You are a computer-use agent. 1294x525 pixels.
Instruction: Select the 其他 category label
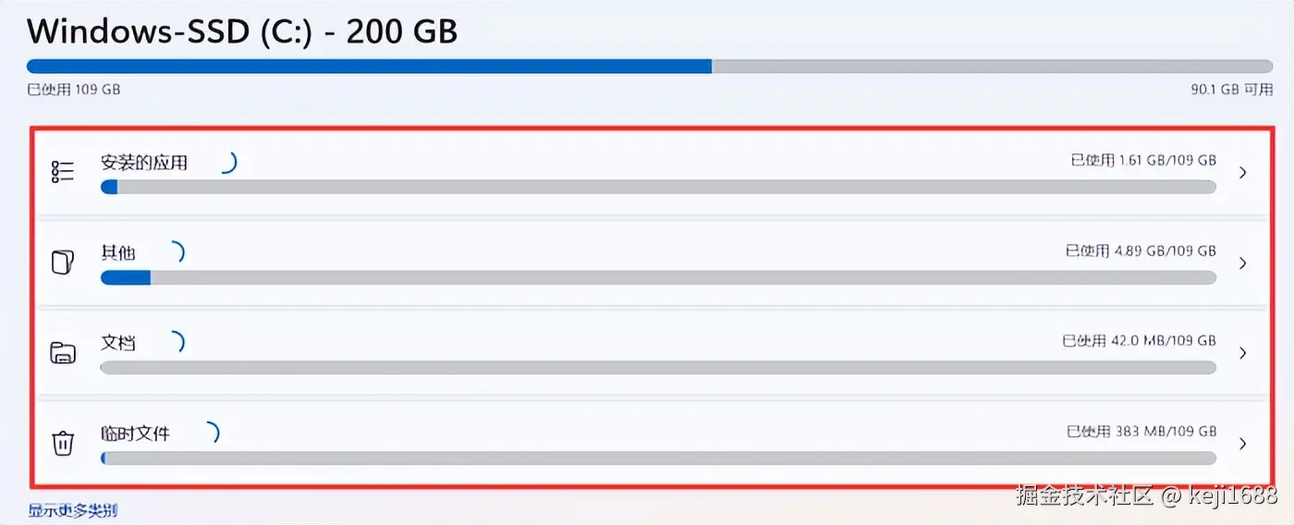pyautogui.click(x=118, y=252)
